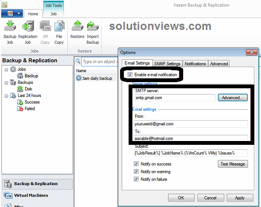This screenshot has width=261, height=207.
Task: Click the object search box
Action: click(100, 62)
